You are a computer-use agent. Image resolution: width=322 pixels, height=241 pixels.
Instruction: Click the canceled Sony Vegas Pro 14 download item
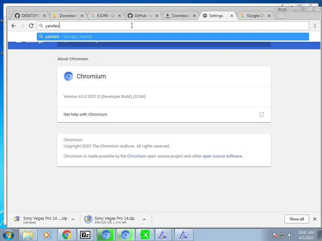[41, 219]
